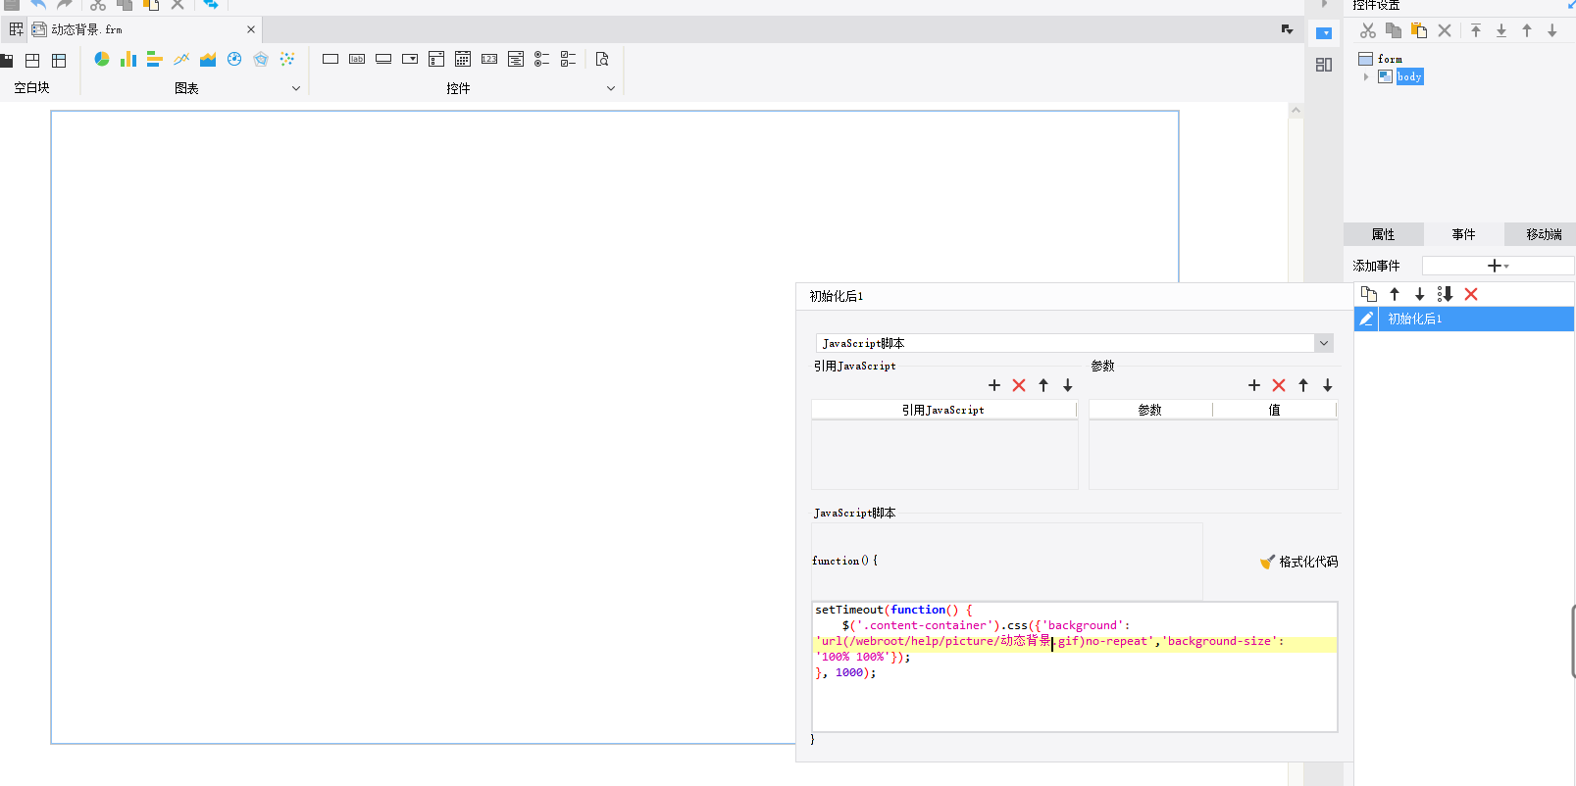Insert checkbox group widget
Screen dimensions: 1576x786
[569, 59]
